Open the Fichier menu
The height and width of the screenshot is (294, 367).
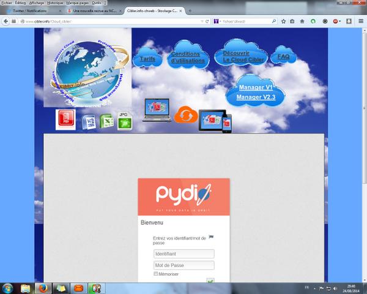tap(7, 3)
